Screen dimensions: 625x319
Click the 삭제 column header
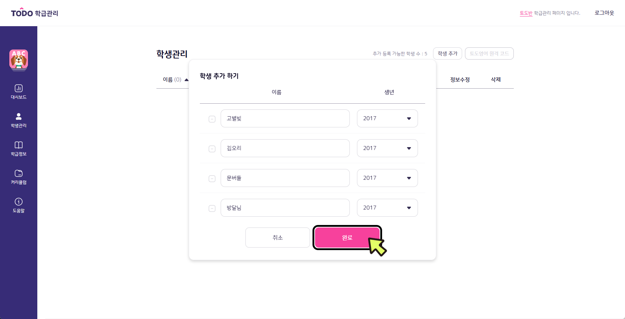(x=496, y=80)
